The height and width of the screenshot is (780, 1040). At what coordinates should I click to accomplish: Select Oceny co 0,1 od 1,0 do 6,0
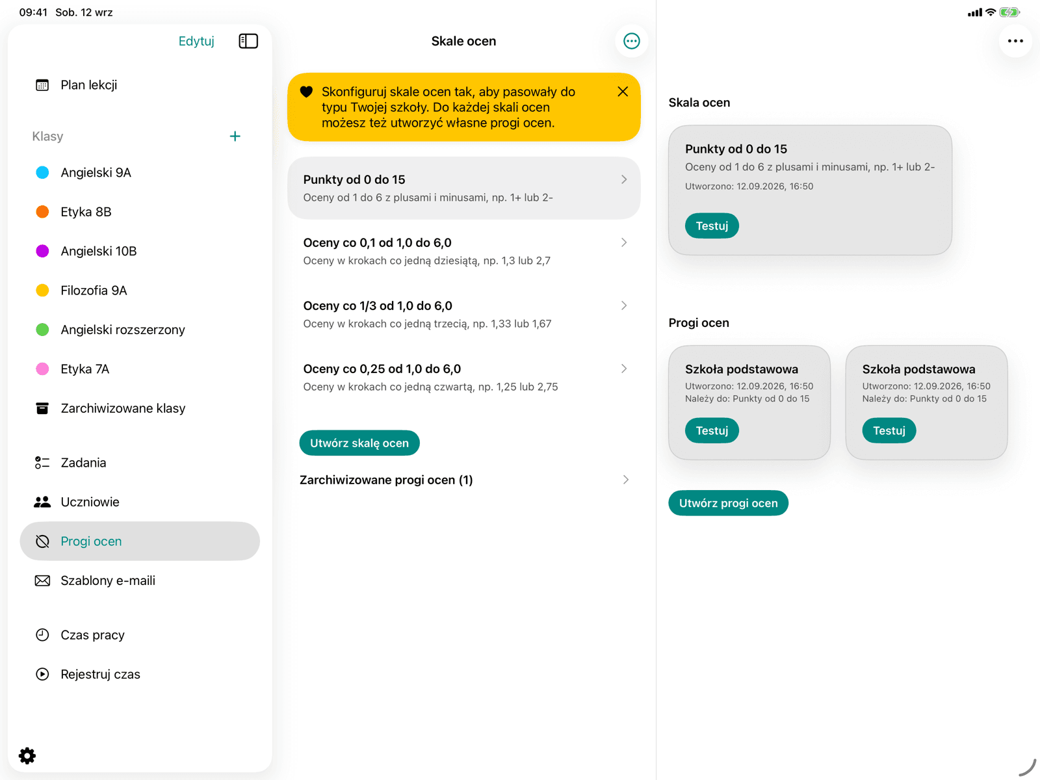coord(463,251)
